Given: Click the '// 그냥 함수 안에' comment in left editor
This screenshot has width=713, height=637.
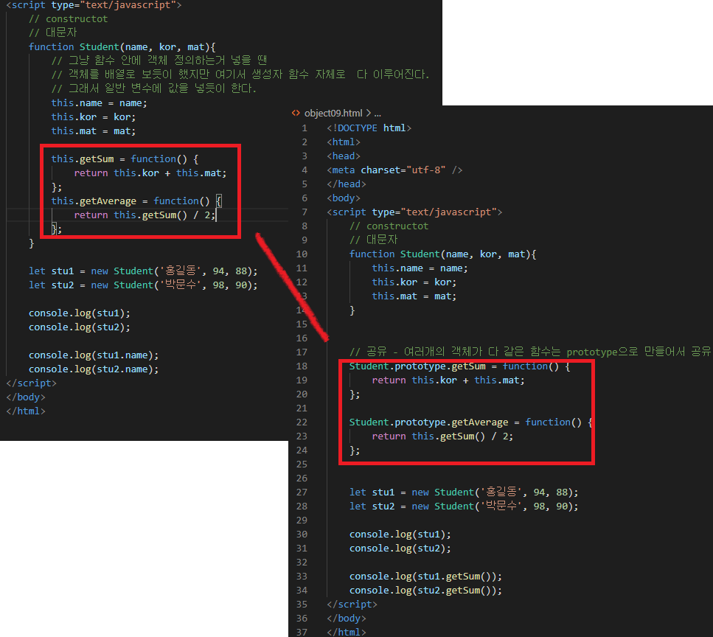Looking at the screenshot, I should pyautogui.click(x=159, y=60).
